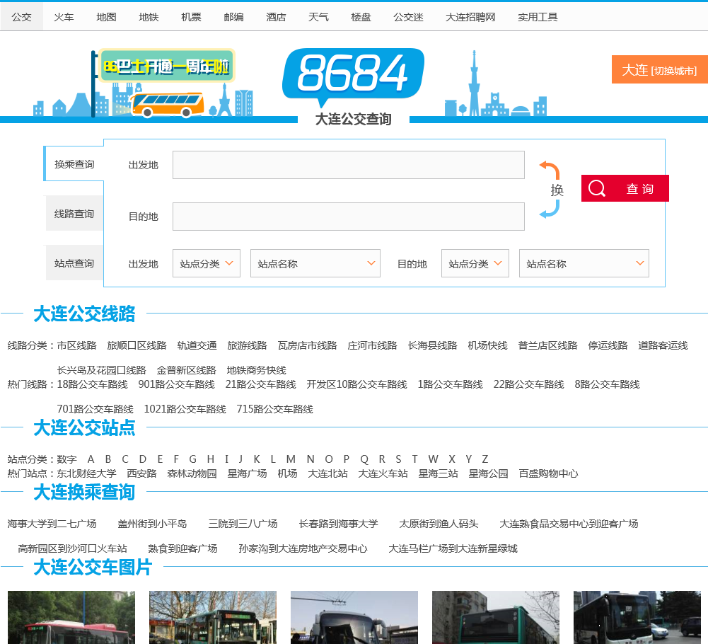Viewport: 708px width, 644px height.
Task: Open the fifth bus photo thumbnail
Action: 637,617
